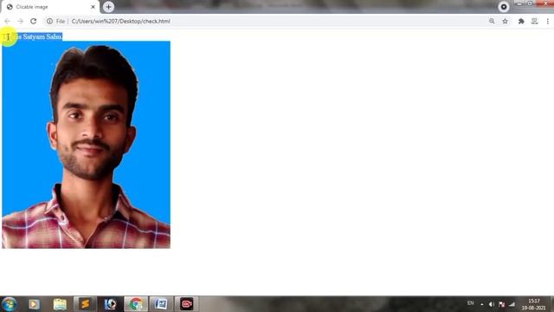Click the EN language indicator
This screenshot has width=554, height=312.
point(470,303)
